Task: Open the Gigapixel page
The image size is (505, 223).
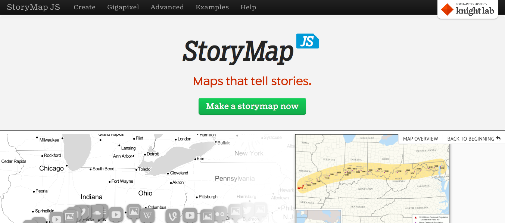Action: 123,7
